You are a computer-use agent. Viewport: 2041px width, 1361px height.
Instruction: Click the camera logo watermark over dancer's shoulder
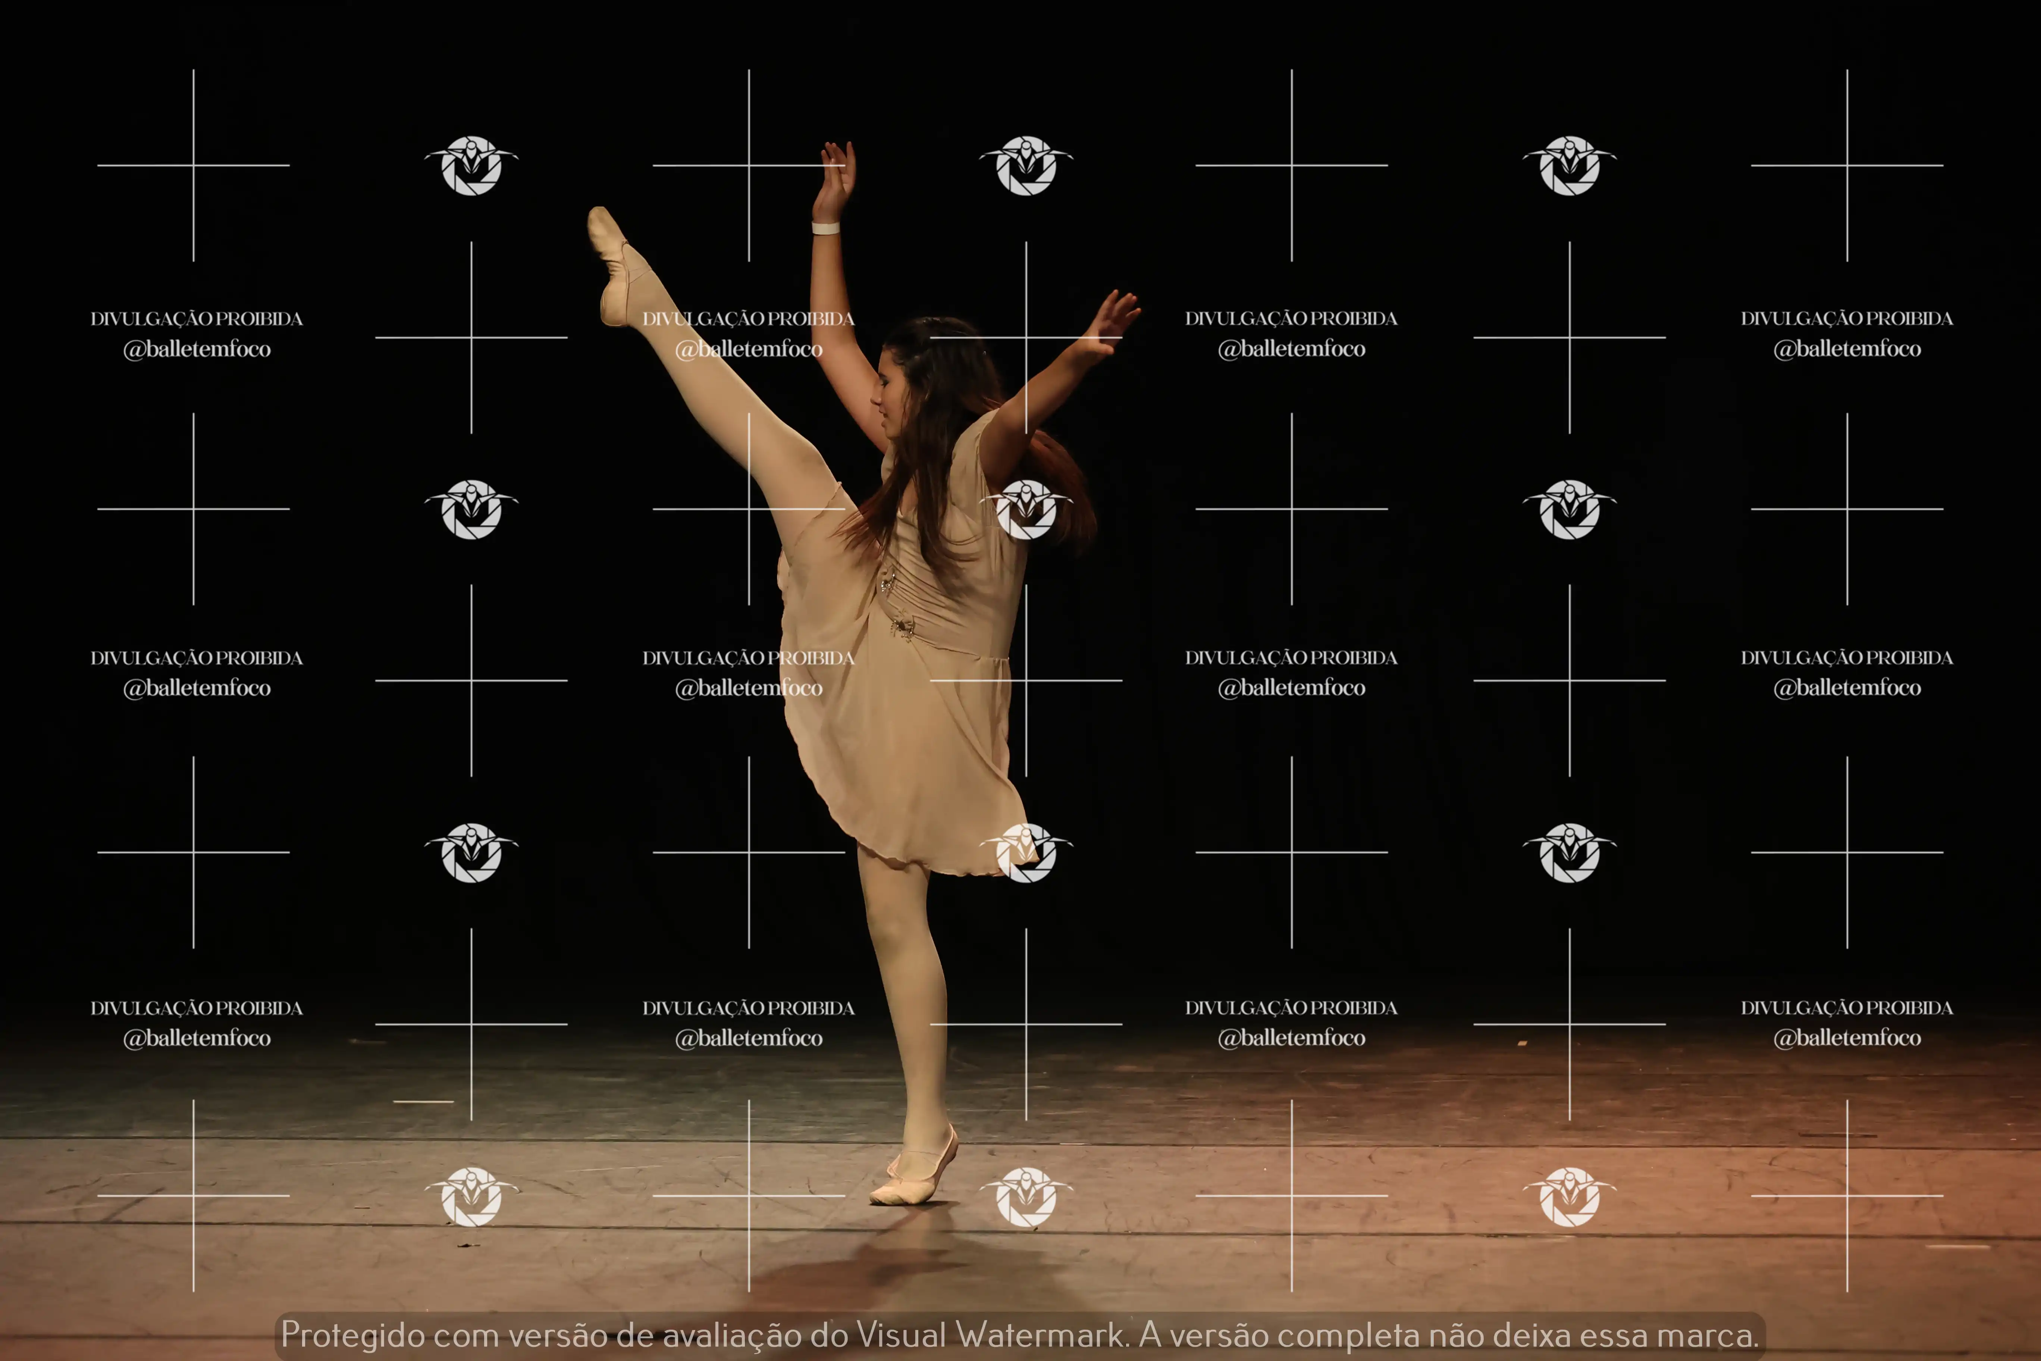[1026, 510]
